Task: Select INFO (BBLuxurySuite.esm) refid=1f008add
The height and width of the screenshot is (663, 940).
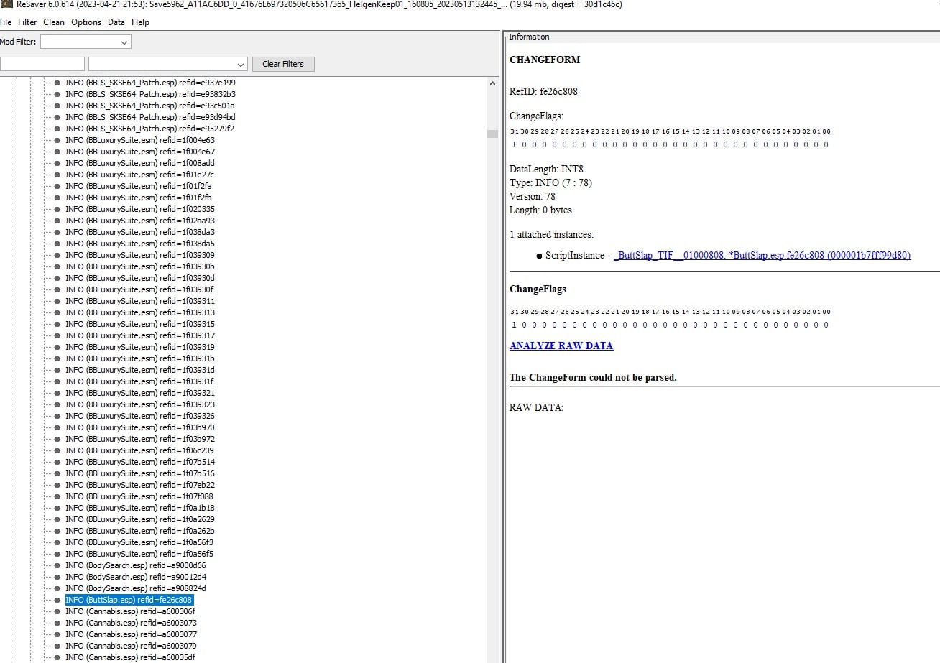Action: 140,163
